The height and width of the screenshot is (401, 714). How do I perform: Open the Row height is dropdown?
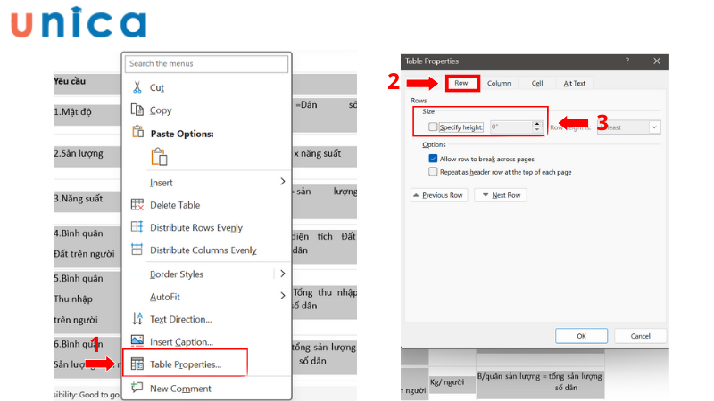654,127
